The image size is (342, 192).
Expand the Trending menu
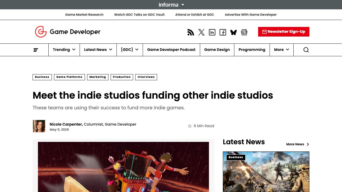click(x=64, y=50)
